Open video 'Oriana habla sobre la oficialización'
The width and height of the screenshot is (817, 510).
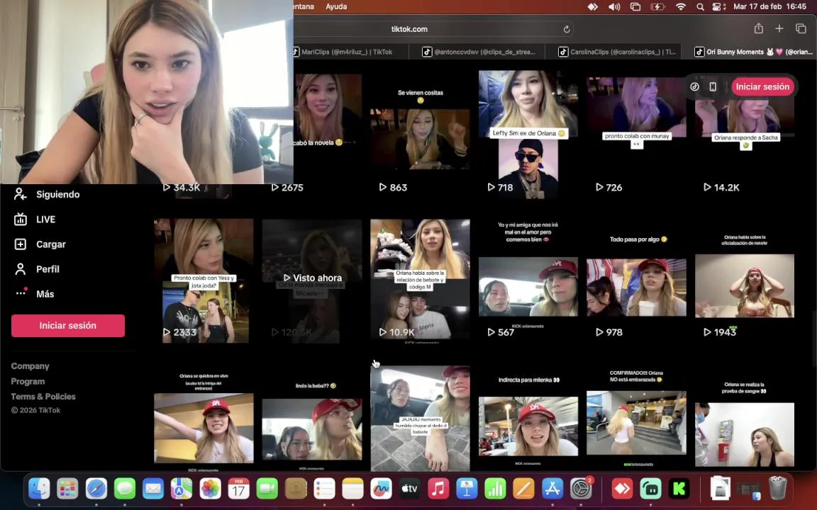[x=745, y=280]
